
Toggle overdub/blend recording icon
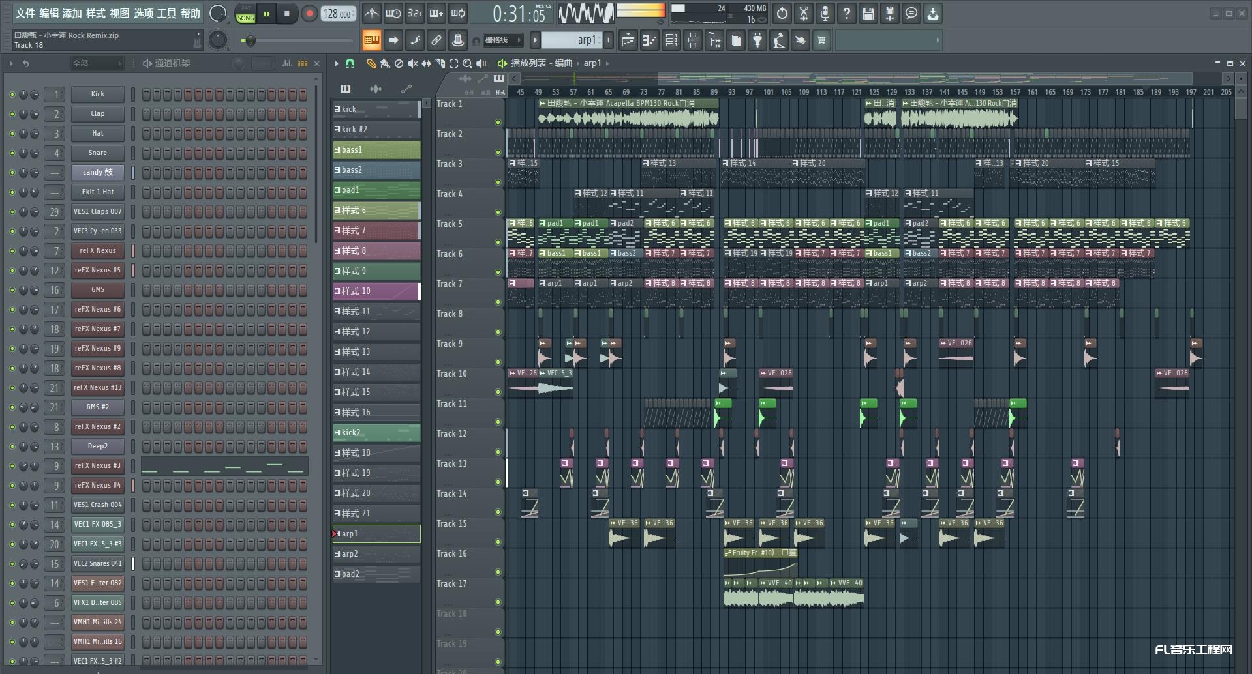pyautogui.click(x=436, y=13)
